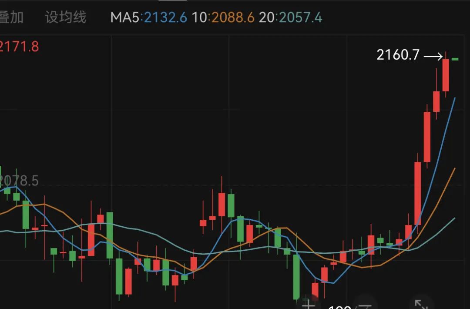Viewport: 470px width, 309px height.
Task: Open fullscreen with the expand arrows icon
Action: coord(421,304)
